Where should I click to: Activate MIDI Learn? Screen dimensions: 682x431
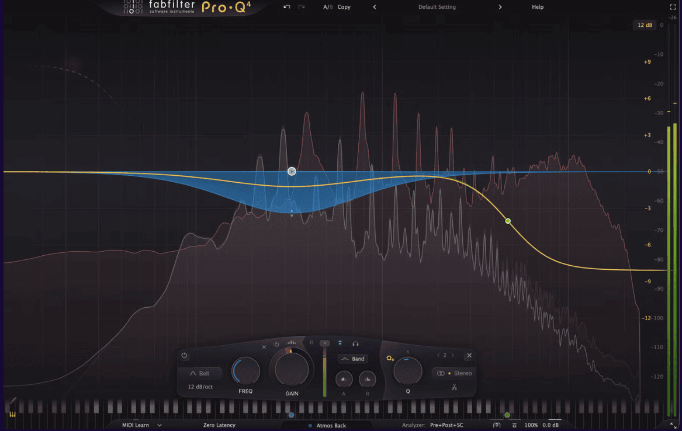(x=135, y=425)
